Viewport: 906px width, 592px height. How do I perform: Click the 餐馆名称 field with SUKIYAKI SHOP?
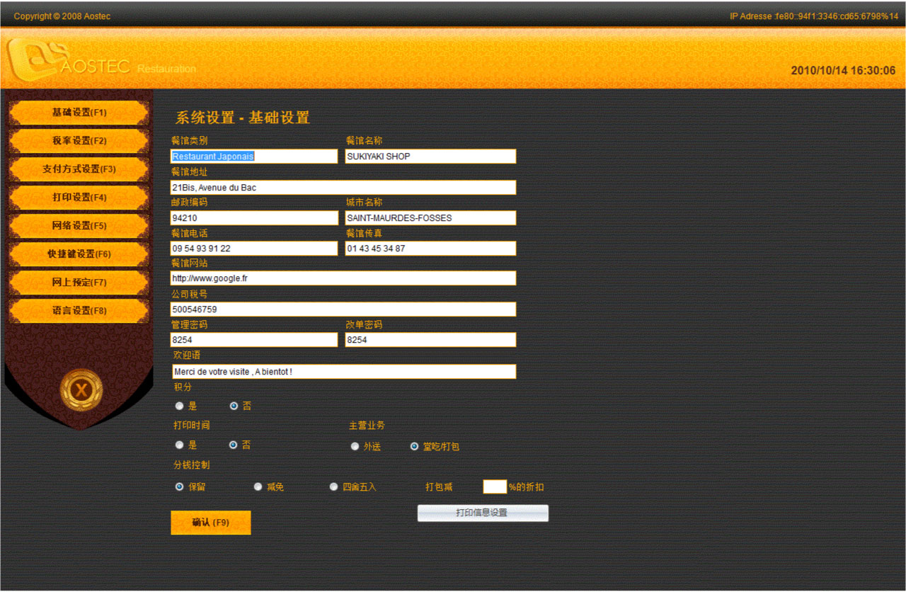pos(430,156)
